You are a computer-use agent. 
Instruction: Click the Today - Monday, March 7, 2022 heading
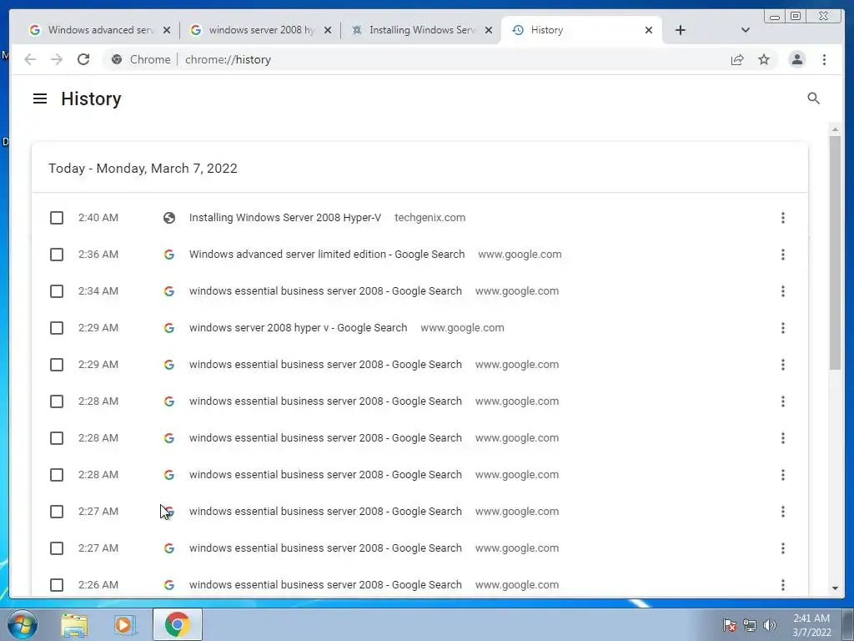pos(143,168)
